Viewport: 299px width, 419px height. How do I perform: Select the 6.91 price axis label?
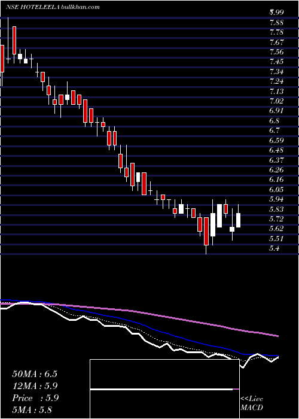[276, 111]
